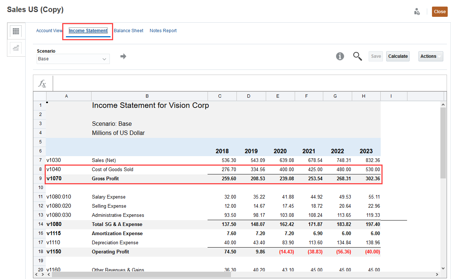Click the vertical scrollbar down arrow
The width and height of the screenshot is (451, 279).
click(x=443, y=268)
